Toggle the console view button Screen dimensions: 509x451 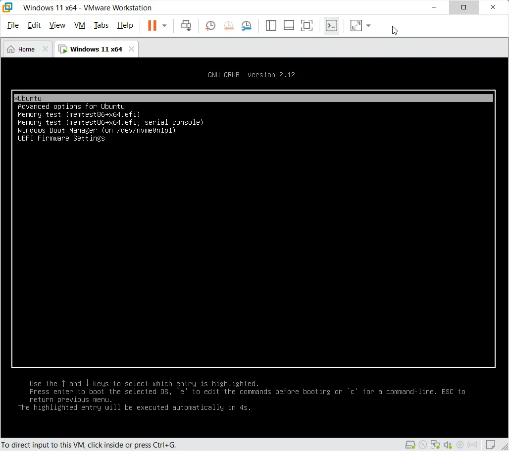[x=331, y=25]
